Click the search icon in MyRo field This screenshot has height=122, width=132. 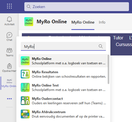(101, 46)
